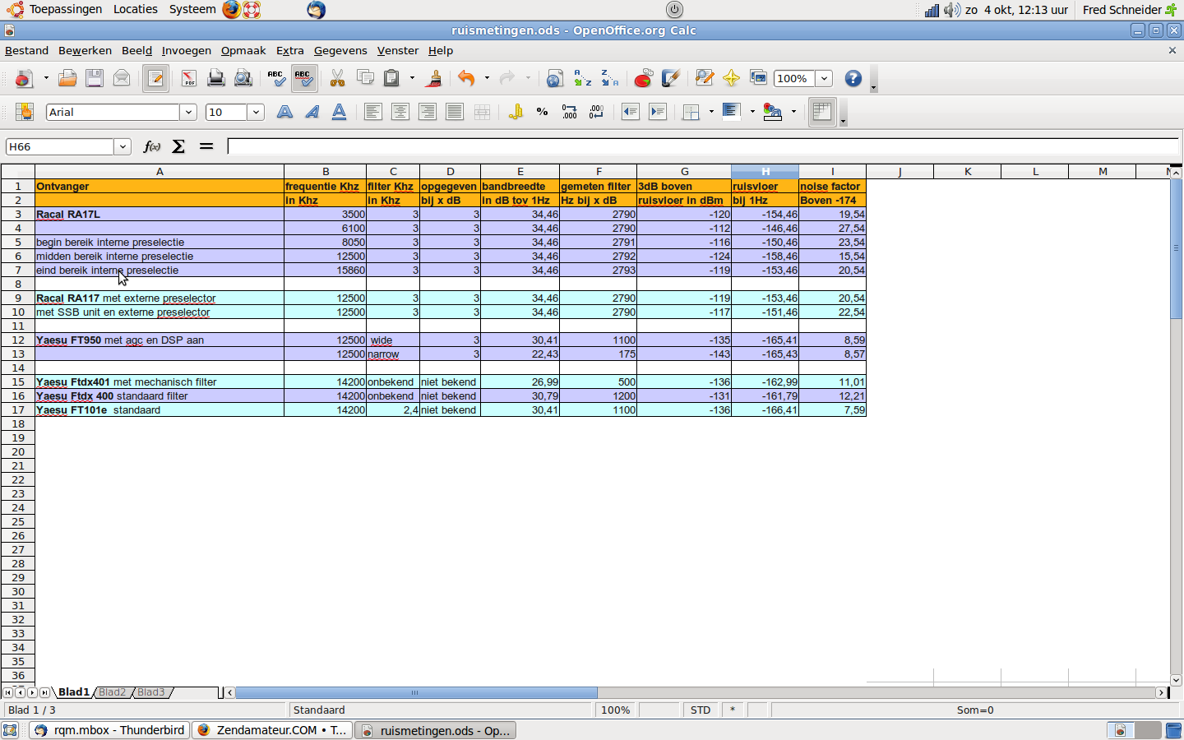This screenshot has height=740, width=1184.
Task: Open the Navigator star icon
Action: (x=731, y=78)
